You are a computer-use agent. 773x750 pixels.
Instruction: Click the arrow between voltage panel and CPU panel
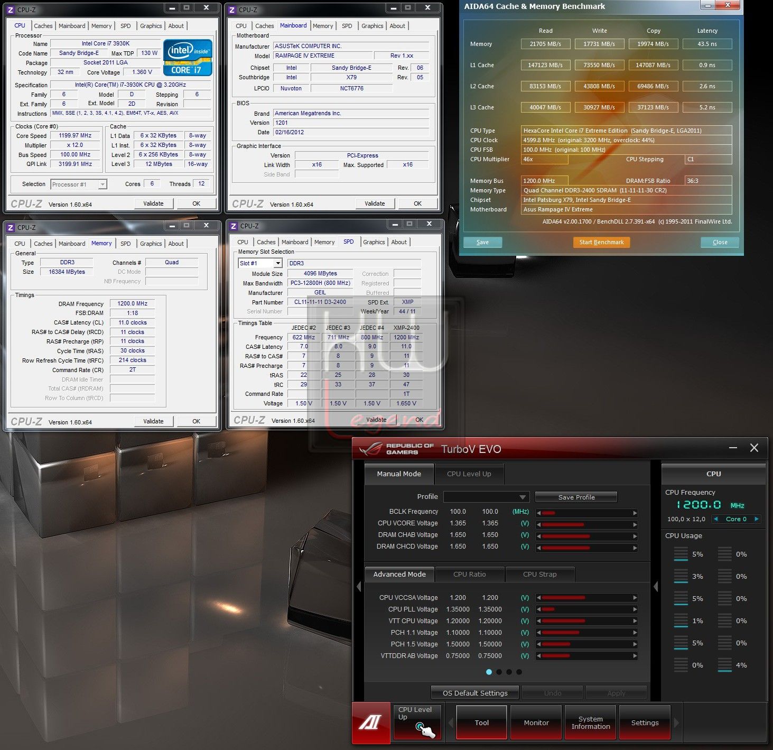pyautogui.click(x=656, y=586)
